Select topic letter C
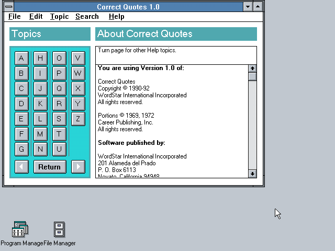This screenshot has height=251, width=335. (21, 88)
